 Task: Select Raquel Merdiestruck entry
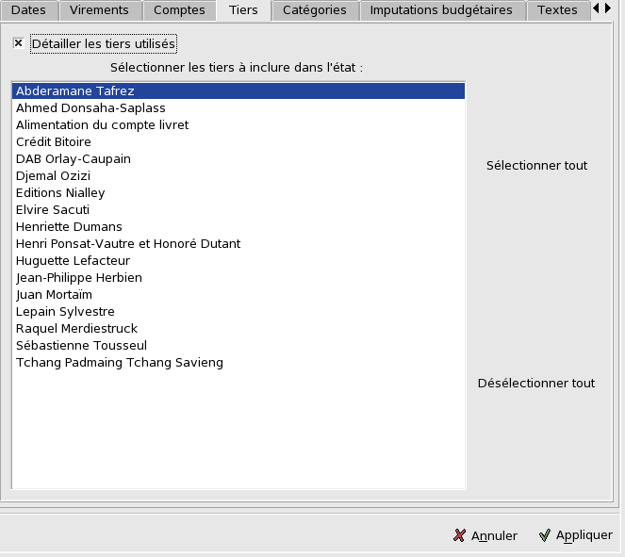(238, 328)
